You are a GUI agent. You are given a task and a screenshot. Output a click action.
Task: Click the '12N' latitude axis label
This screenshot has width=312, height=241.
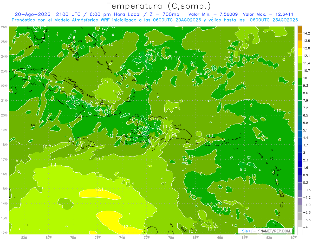pyautogui.click(x=4, y=233)
